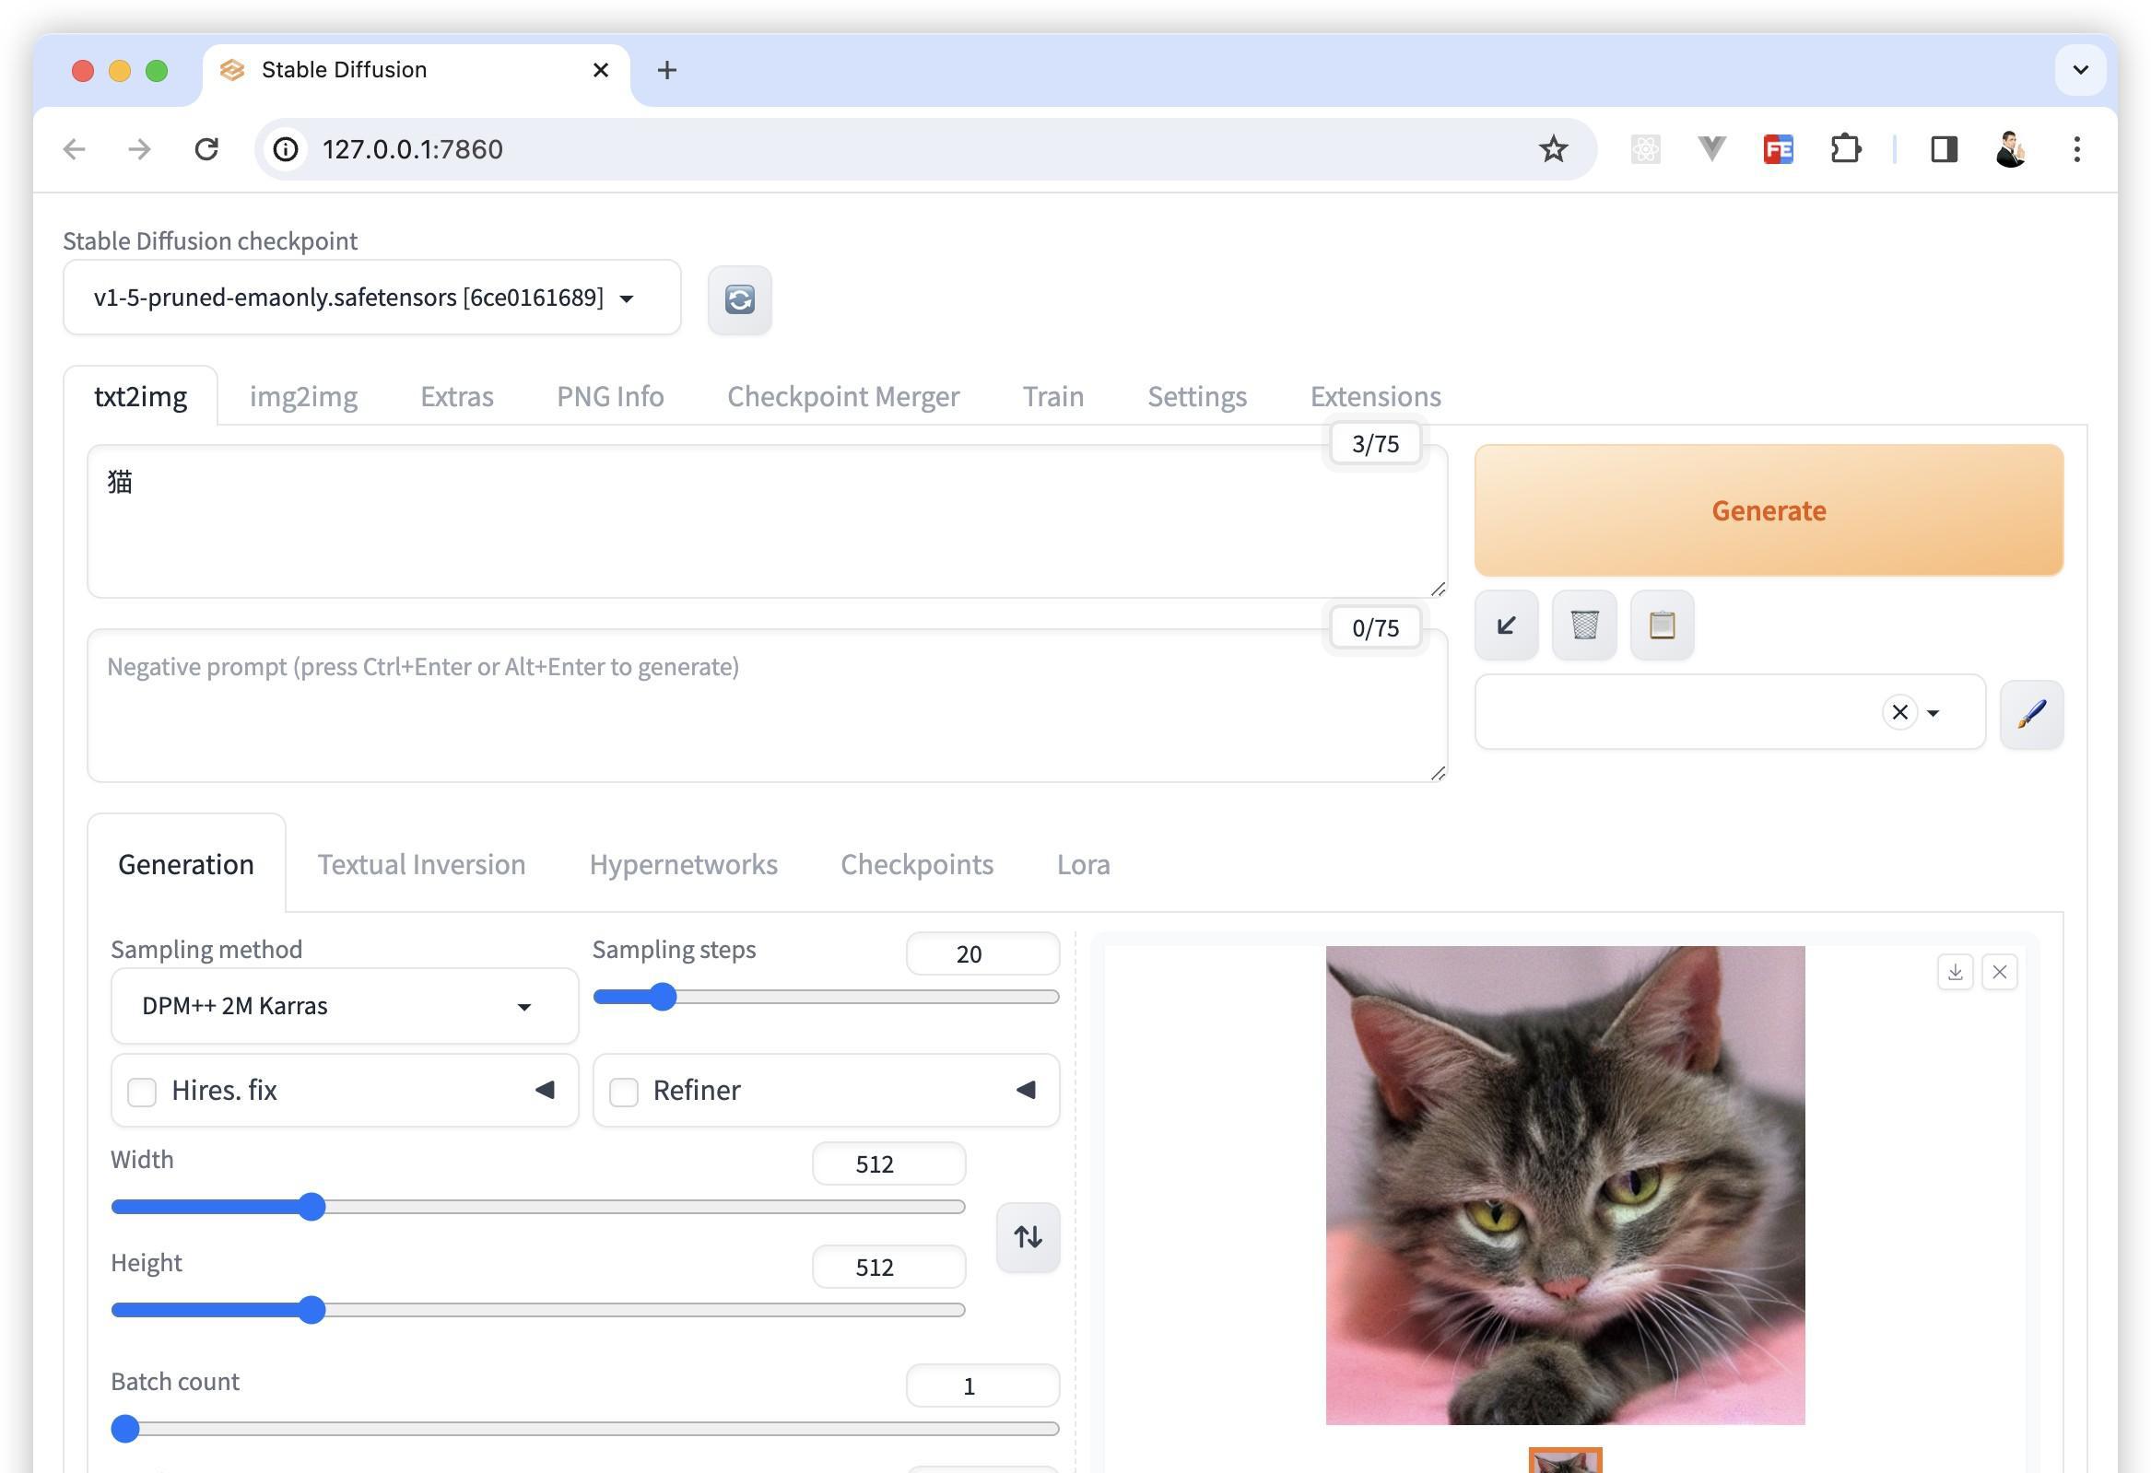This screenshot has height=1473, width=2151.
Task: Adjust the Height slider
Action: coord(538,1310)
